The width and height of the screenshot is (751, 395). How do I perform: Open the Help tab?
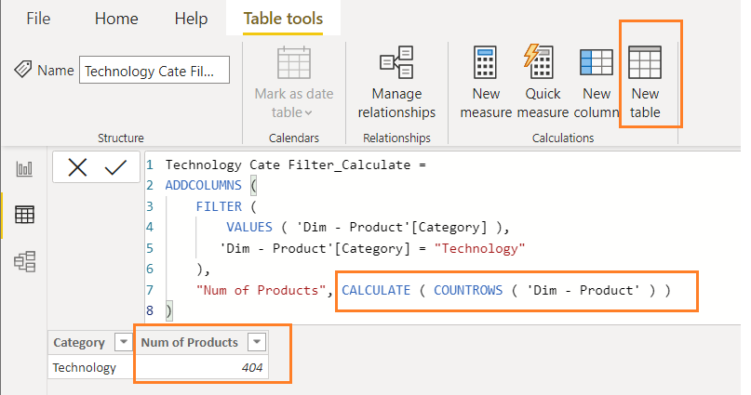coord(191,19)
